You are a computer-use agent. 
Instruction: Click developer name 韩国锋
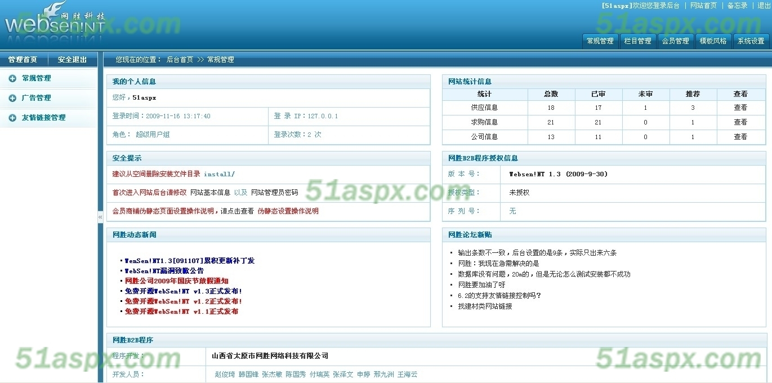click(x=248, y=375)
